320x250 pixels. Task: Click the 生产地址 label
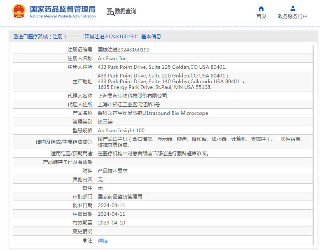pos(82,82)
